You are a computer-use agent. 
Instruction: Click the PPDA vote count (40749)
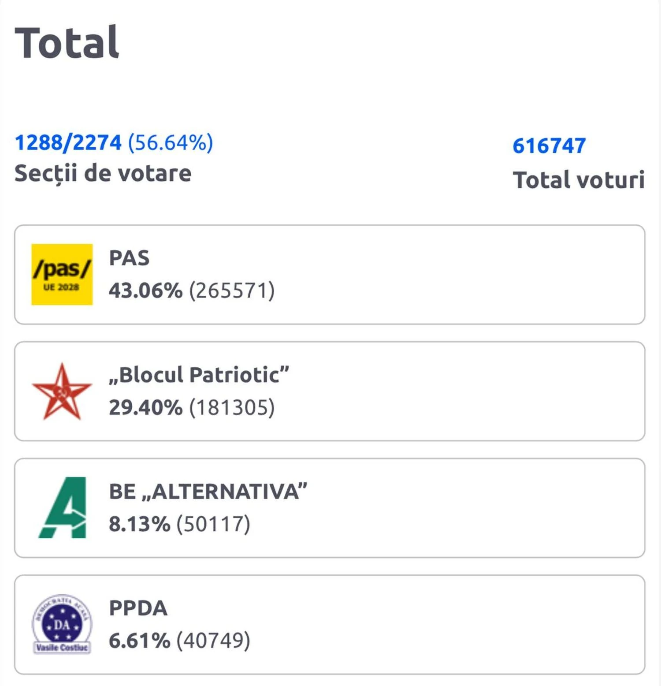[x=213, y=641]
